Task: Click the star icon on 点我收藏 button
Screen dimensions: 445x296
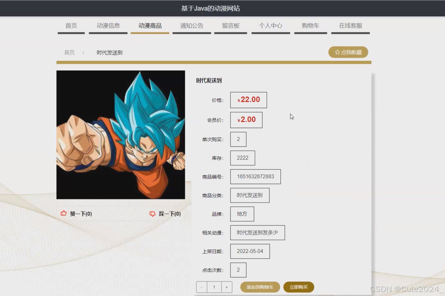Action: pyautogui.click(x=337, y=52)
